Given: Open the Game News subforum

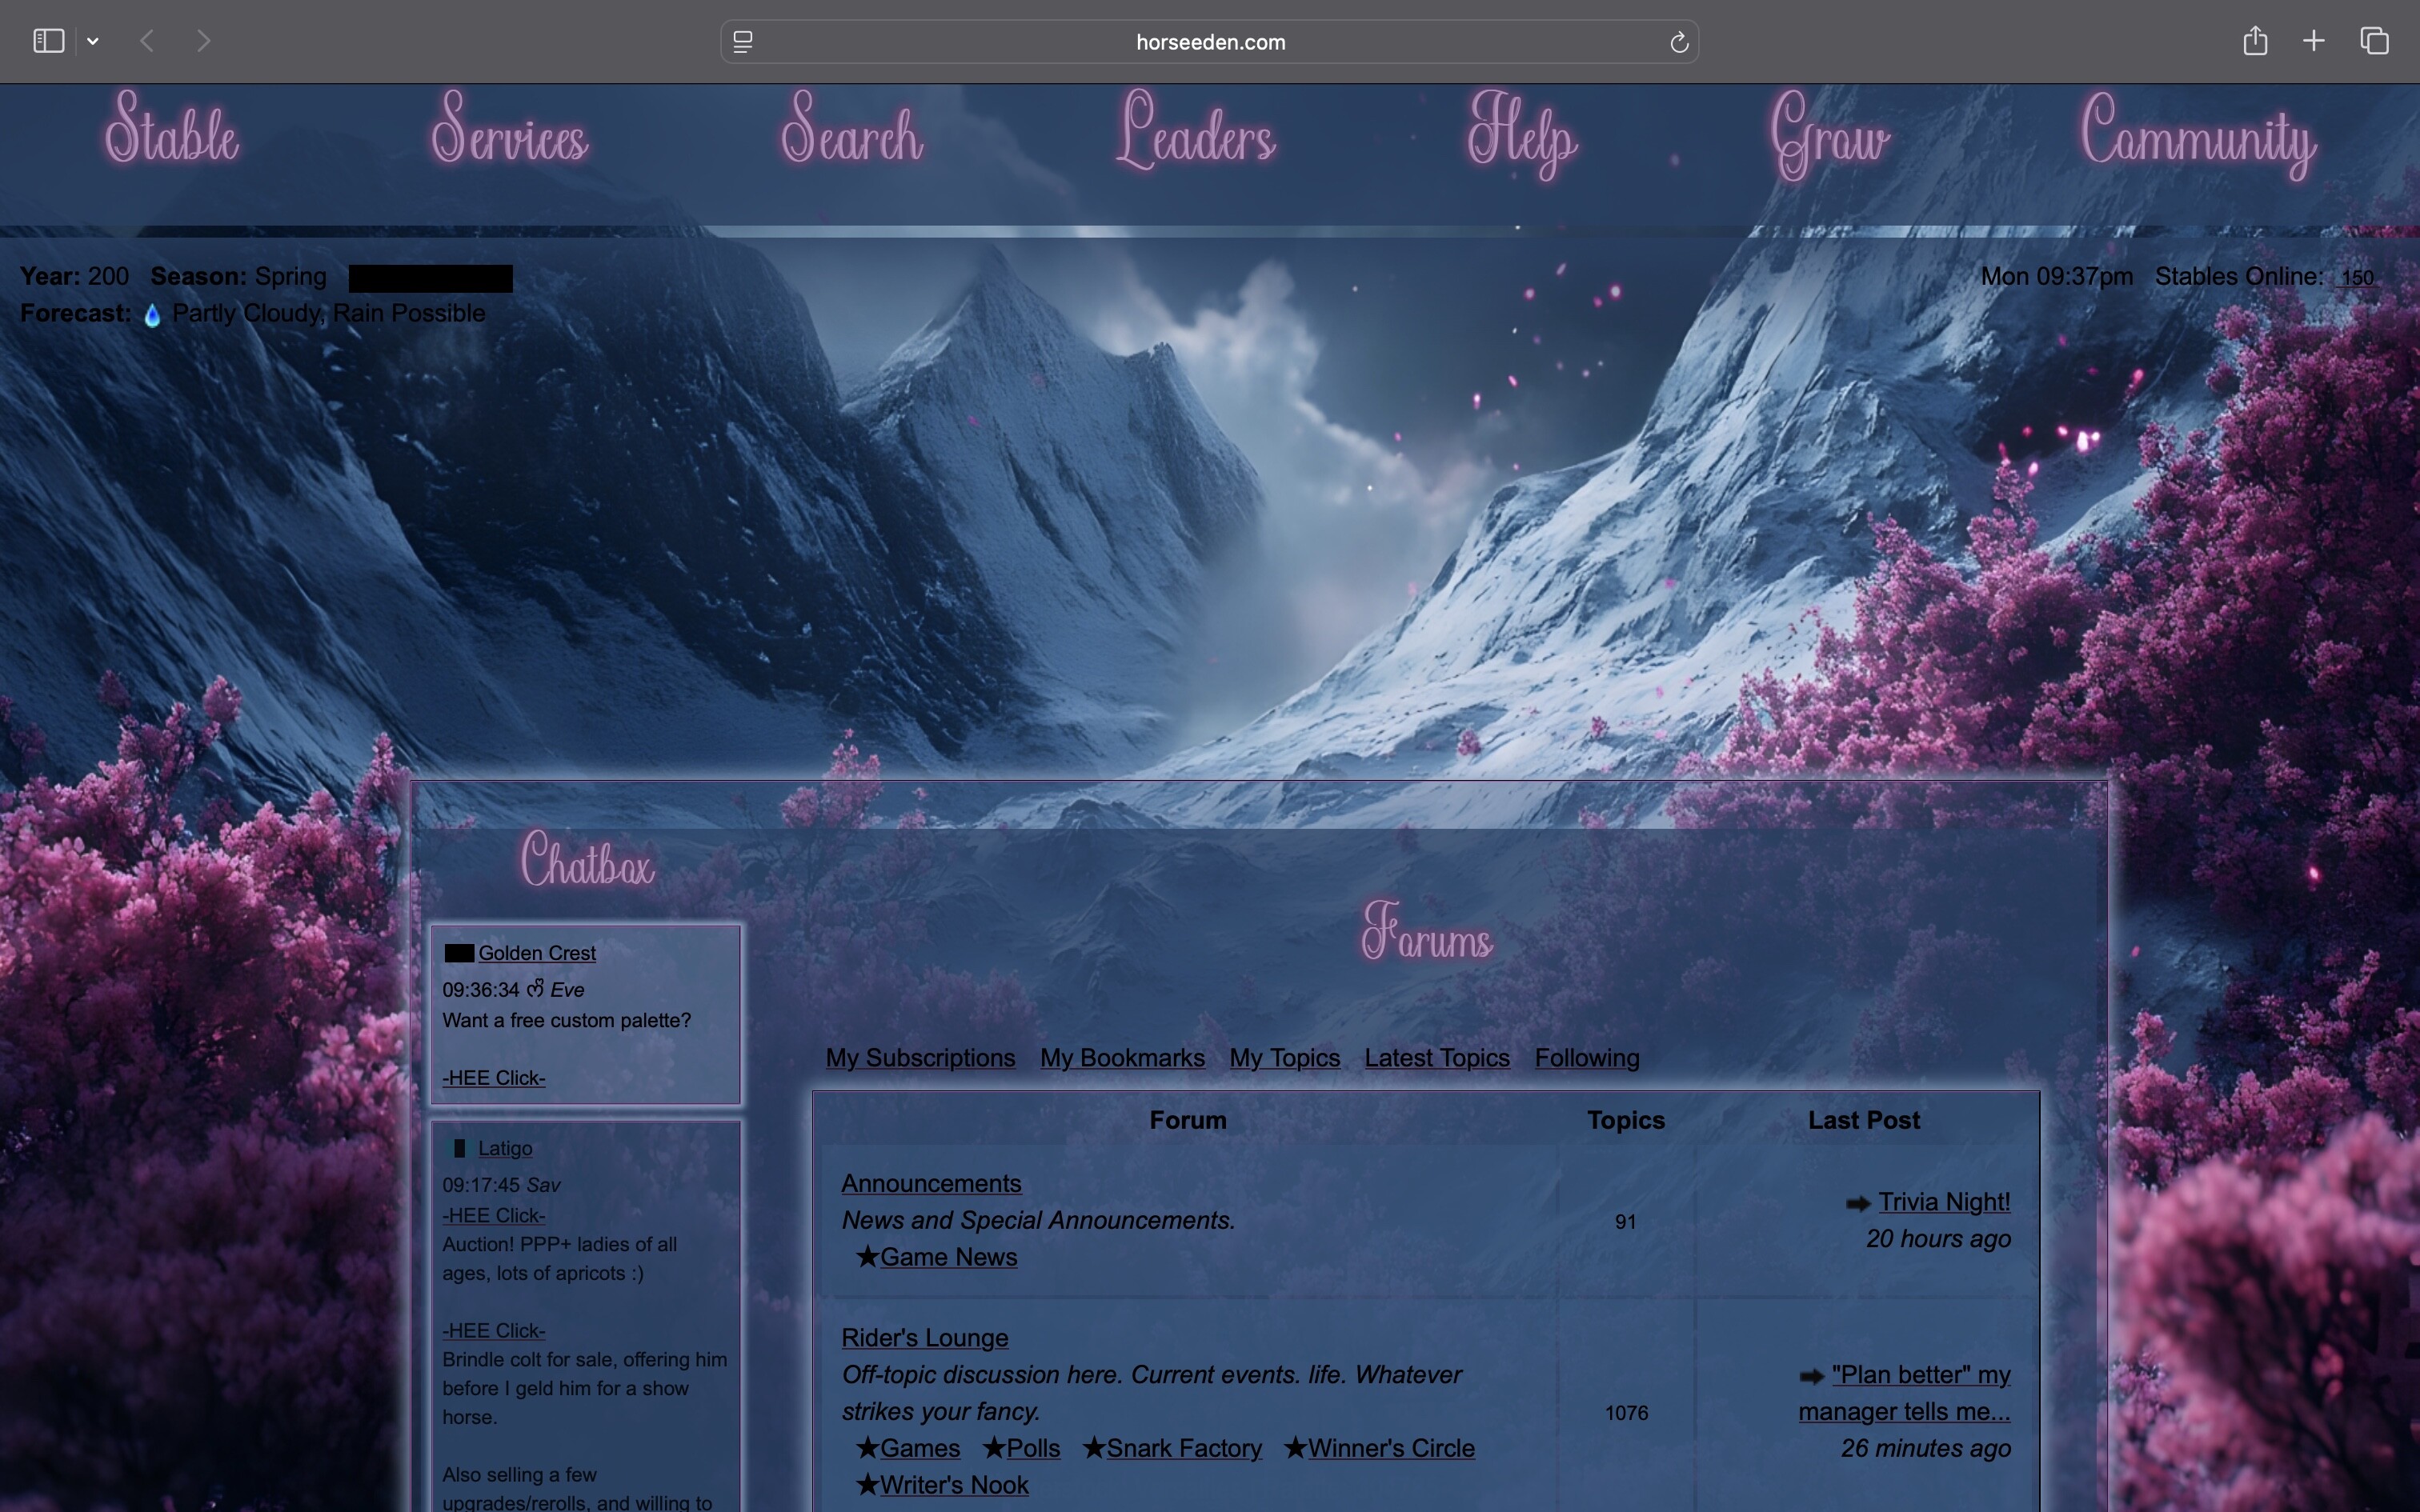Looking at the screenshot, I should (948, 1257).
